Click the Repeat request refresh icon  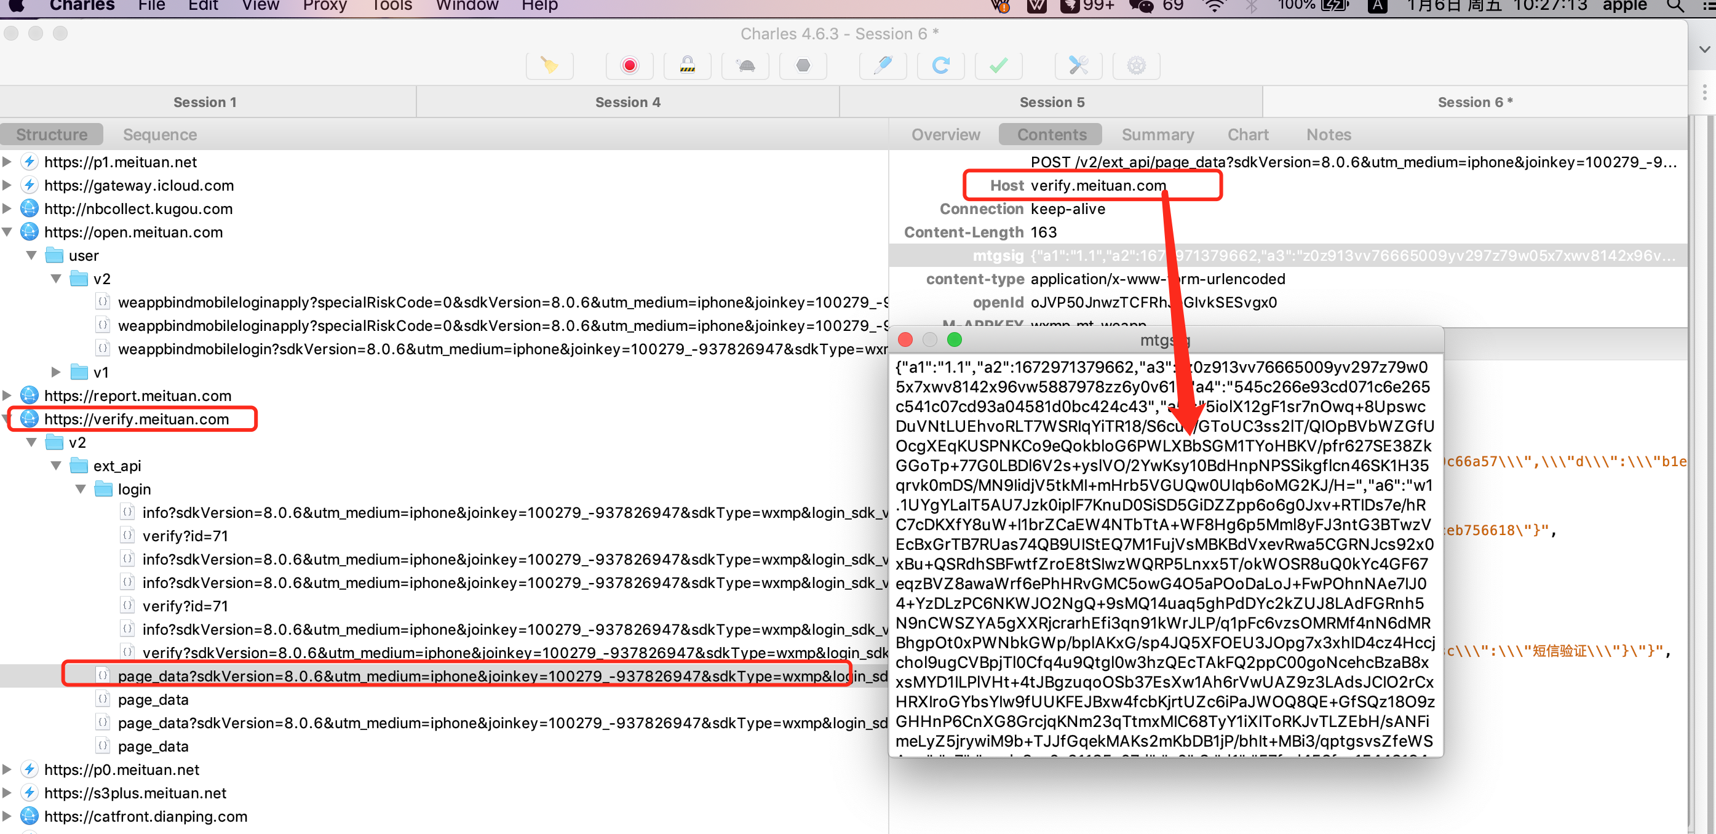coord(940,65)
